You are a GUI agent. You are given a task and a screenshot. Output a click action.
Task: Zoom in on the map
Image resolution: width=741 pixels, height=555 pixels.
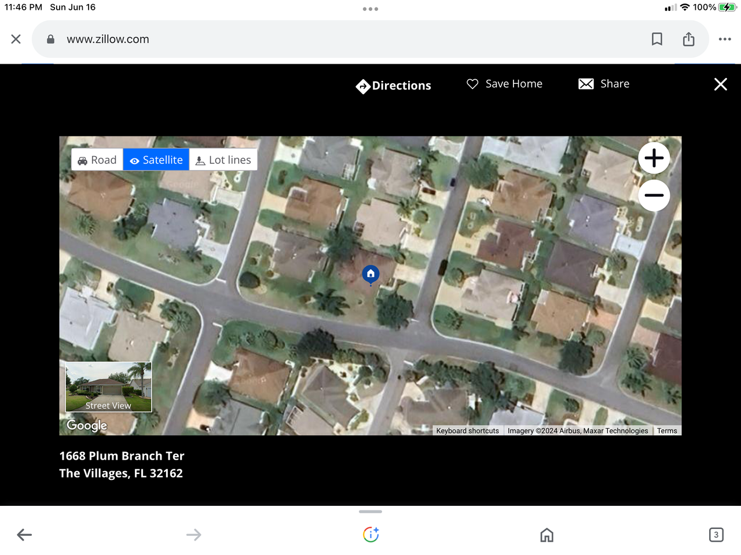[x=654, y=158]
